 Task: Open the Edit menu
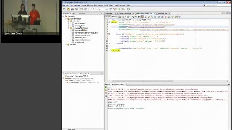tap(67, 5)
